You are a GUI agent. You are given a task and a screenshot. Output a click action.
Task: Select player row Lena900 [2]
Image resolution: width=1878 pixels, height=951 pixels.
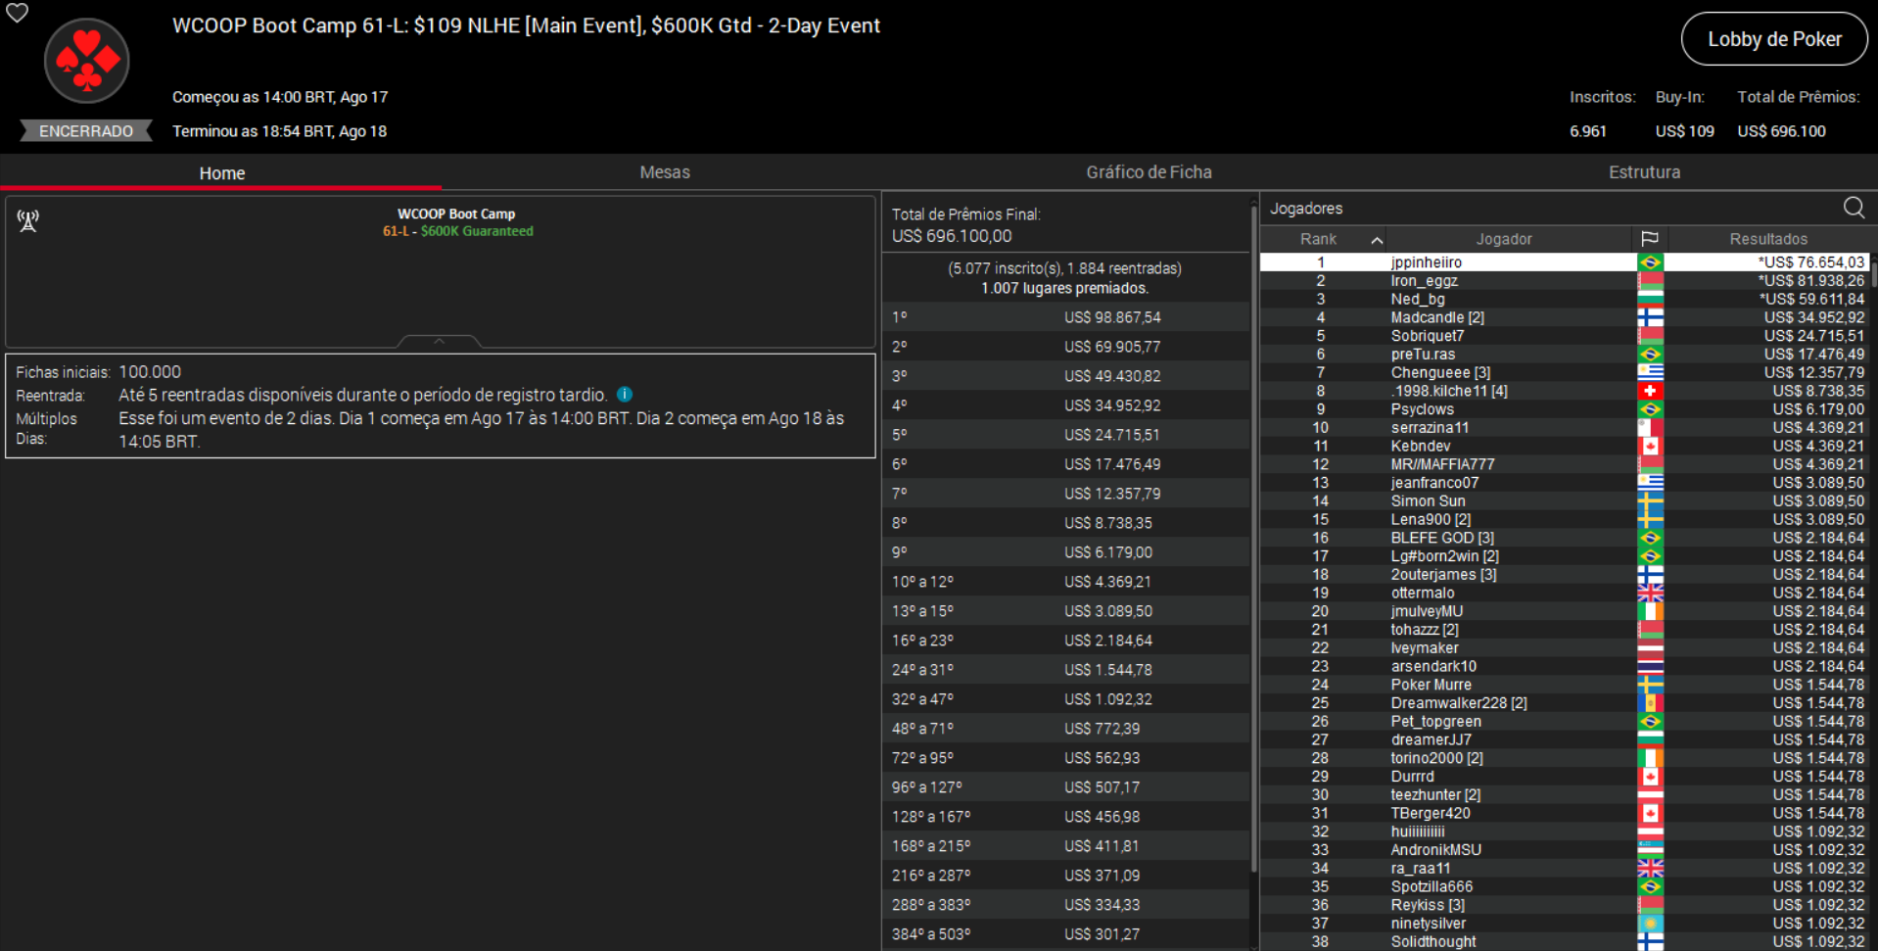click(1564, 520)
